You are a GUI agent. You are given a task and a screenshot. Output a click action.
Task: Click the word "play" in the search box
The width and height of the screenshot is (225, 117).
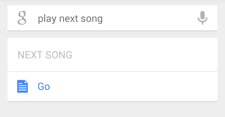pyautogui.click(x=47, y=19)
